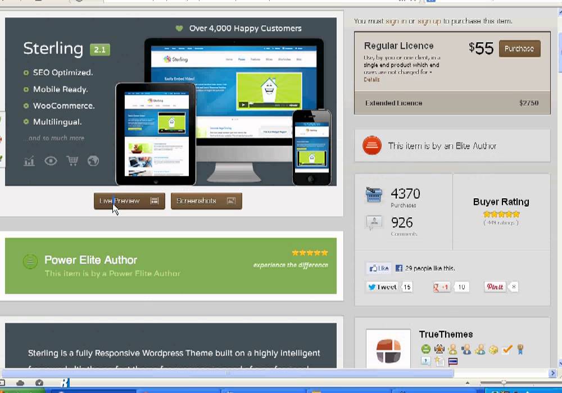Launch the Live Preview button

[x=129, y=201]
